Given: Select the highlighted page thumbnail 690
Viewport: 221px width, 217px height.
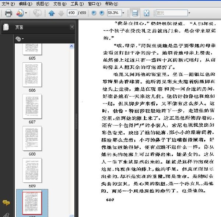Looking at the screenshot, I should click(32, 203).
